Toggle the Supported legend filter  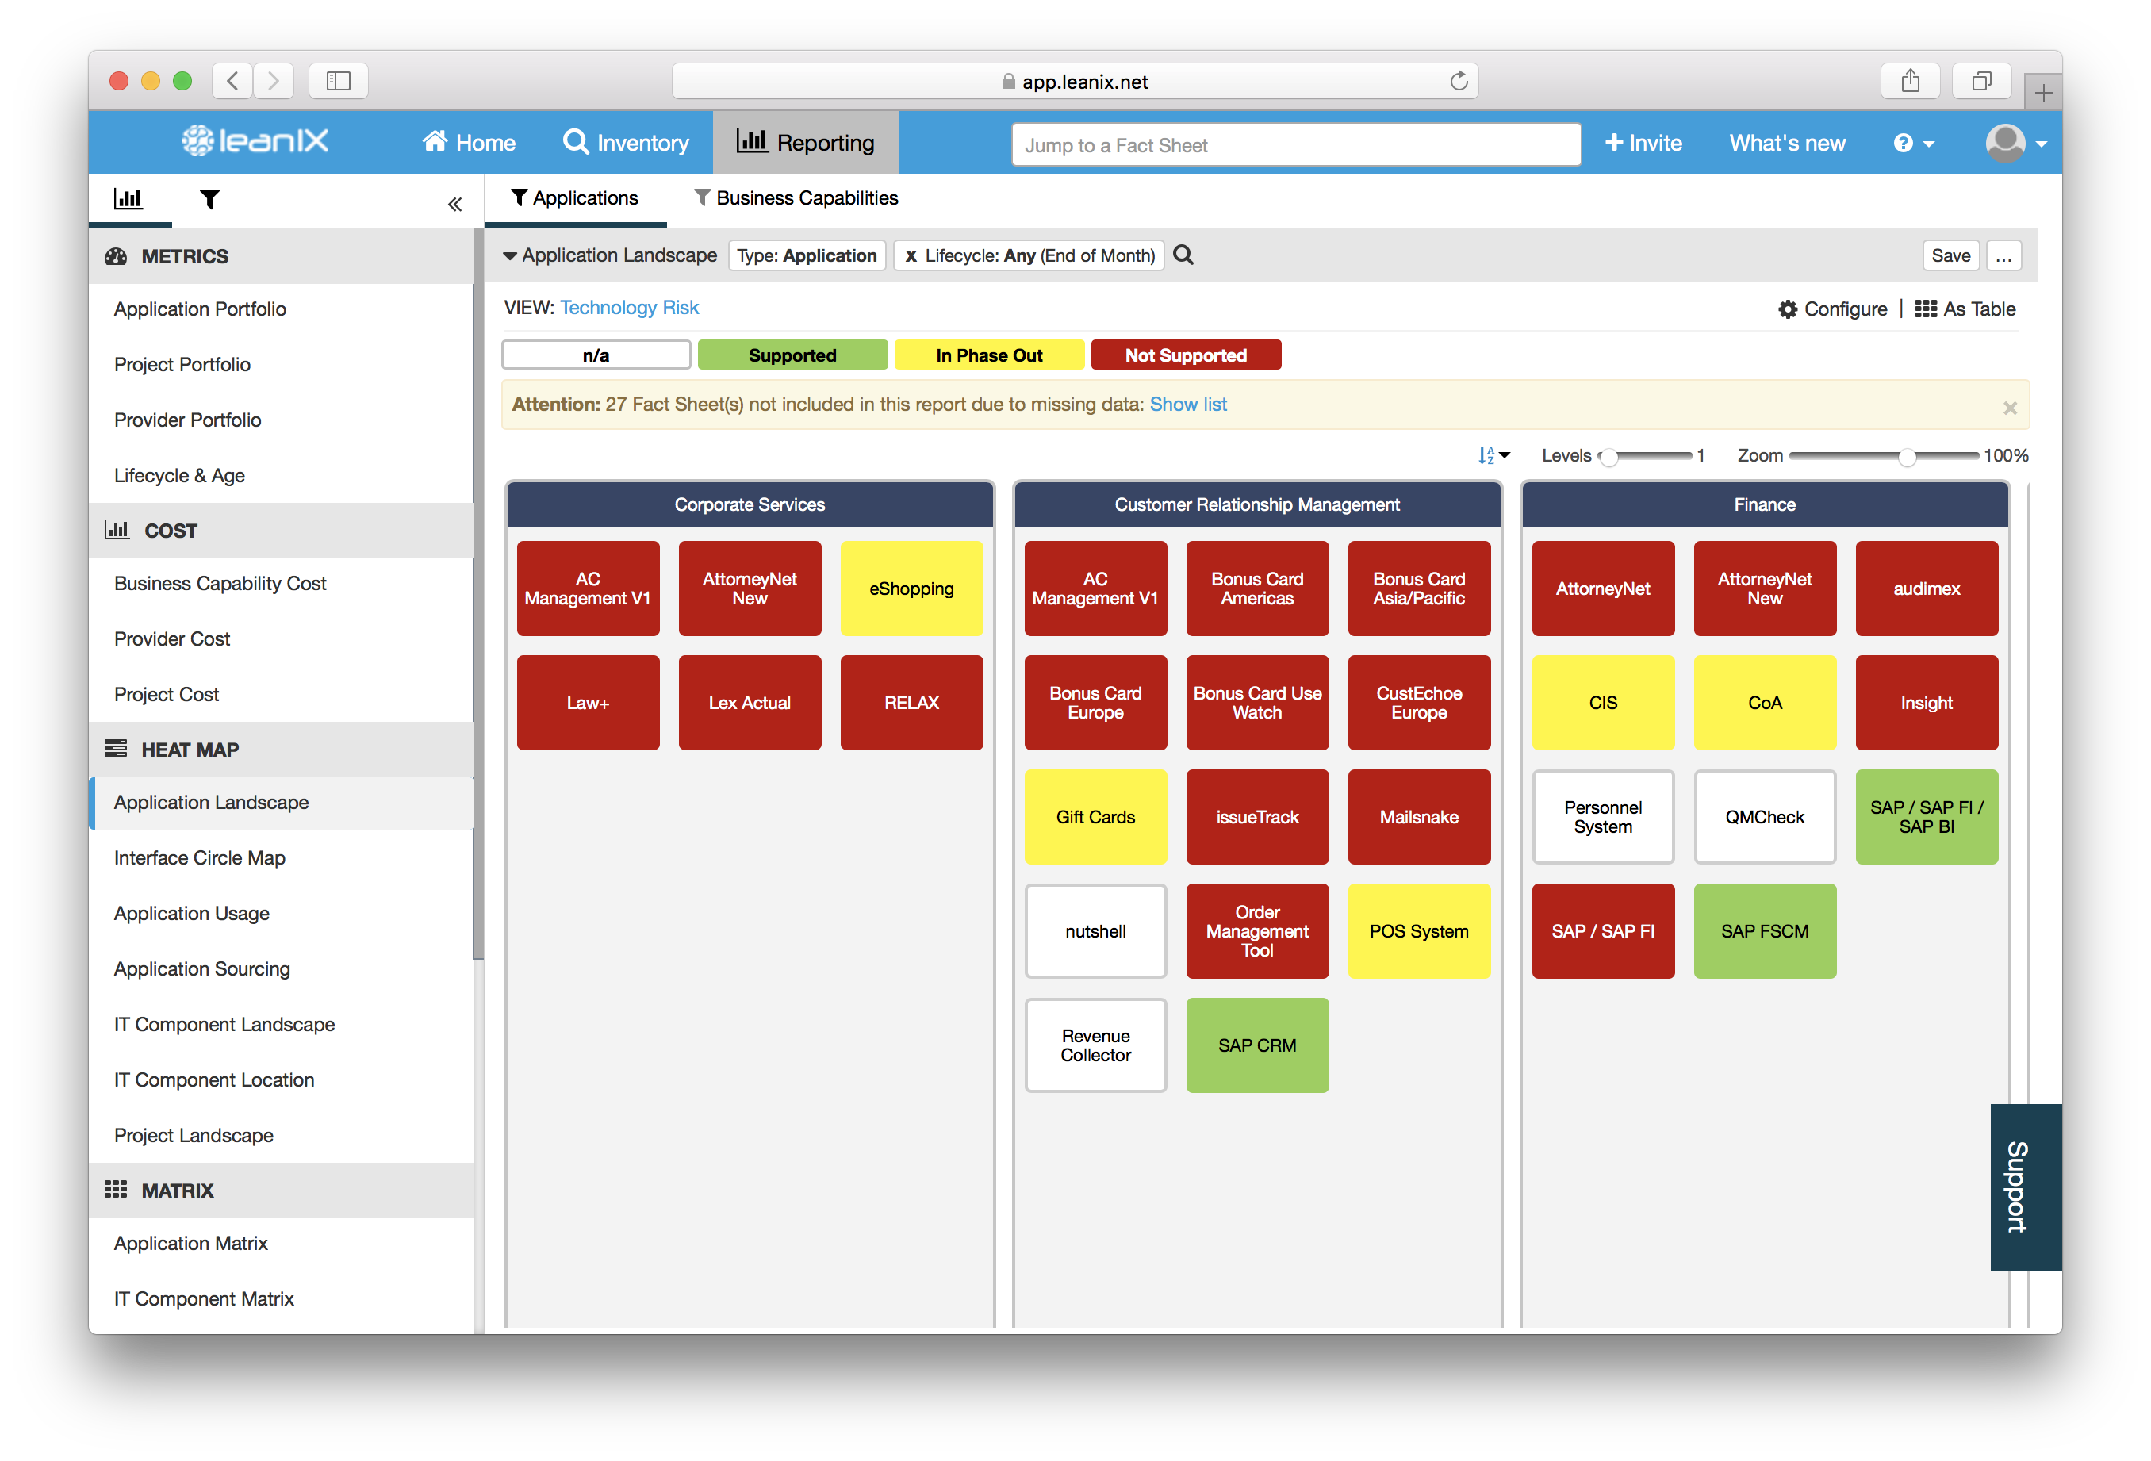point(792,355)
